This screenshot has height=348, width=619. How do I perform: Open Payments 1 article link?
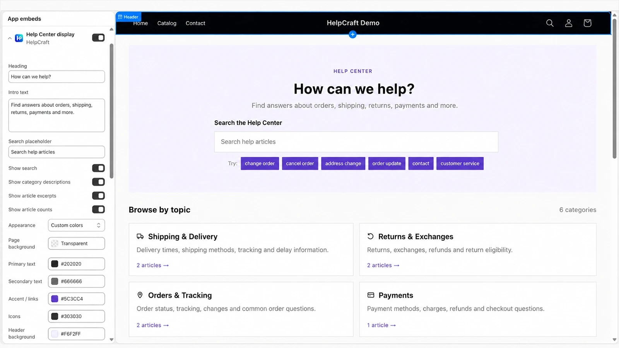tap(381, 325)
